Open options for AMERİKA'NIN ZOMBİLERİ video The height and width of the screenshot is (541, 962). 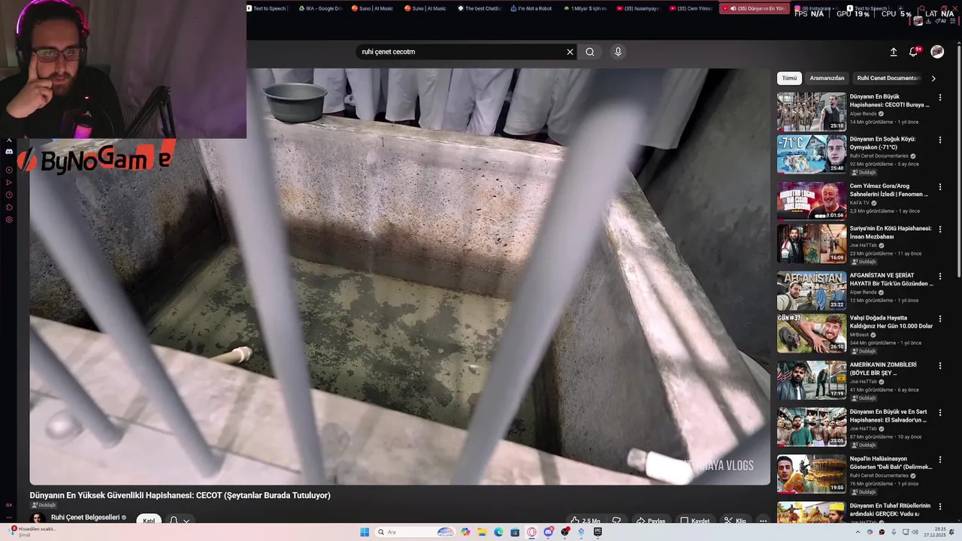click(x=939, y=366)
